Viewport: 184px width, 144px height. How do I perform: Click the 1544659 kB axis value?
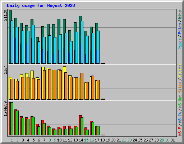click(5, 109)
